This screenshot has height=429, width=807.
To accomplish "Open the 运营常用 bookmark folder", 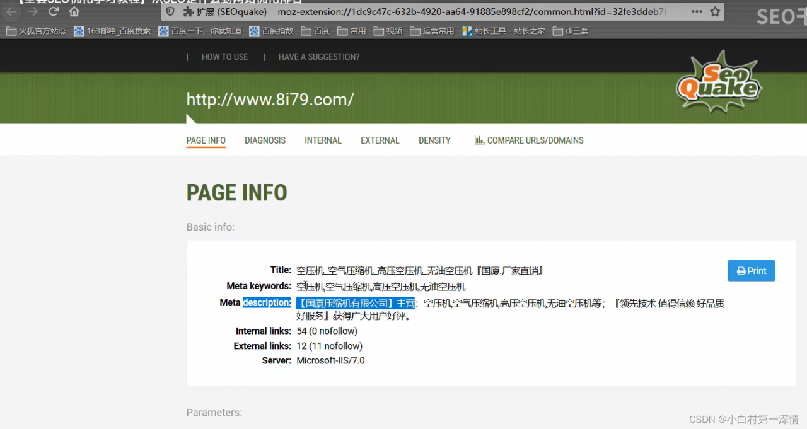I will 432,31.
